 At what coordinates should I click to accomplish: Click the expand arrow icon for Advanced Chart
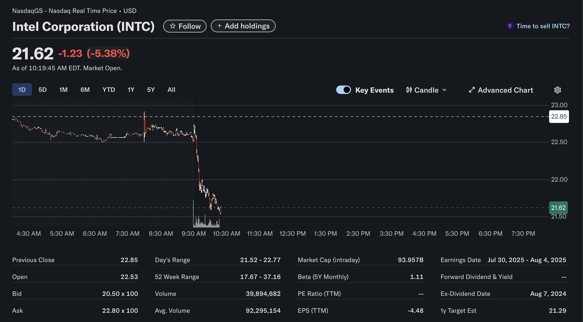tap(472, 90)
